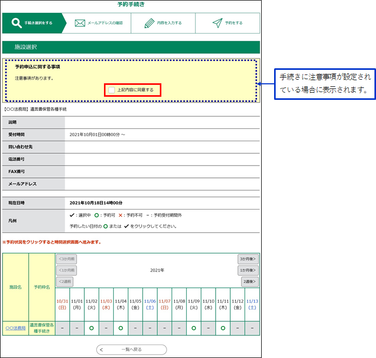Select the available circle on 11/04 (木)
The height and width of the screenshot is (358, 376).
tap(121, 328)
